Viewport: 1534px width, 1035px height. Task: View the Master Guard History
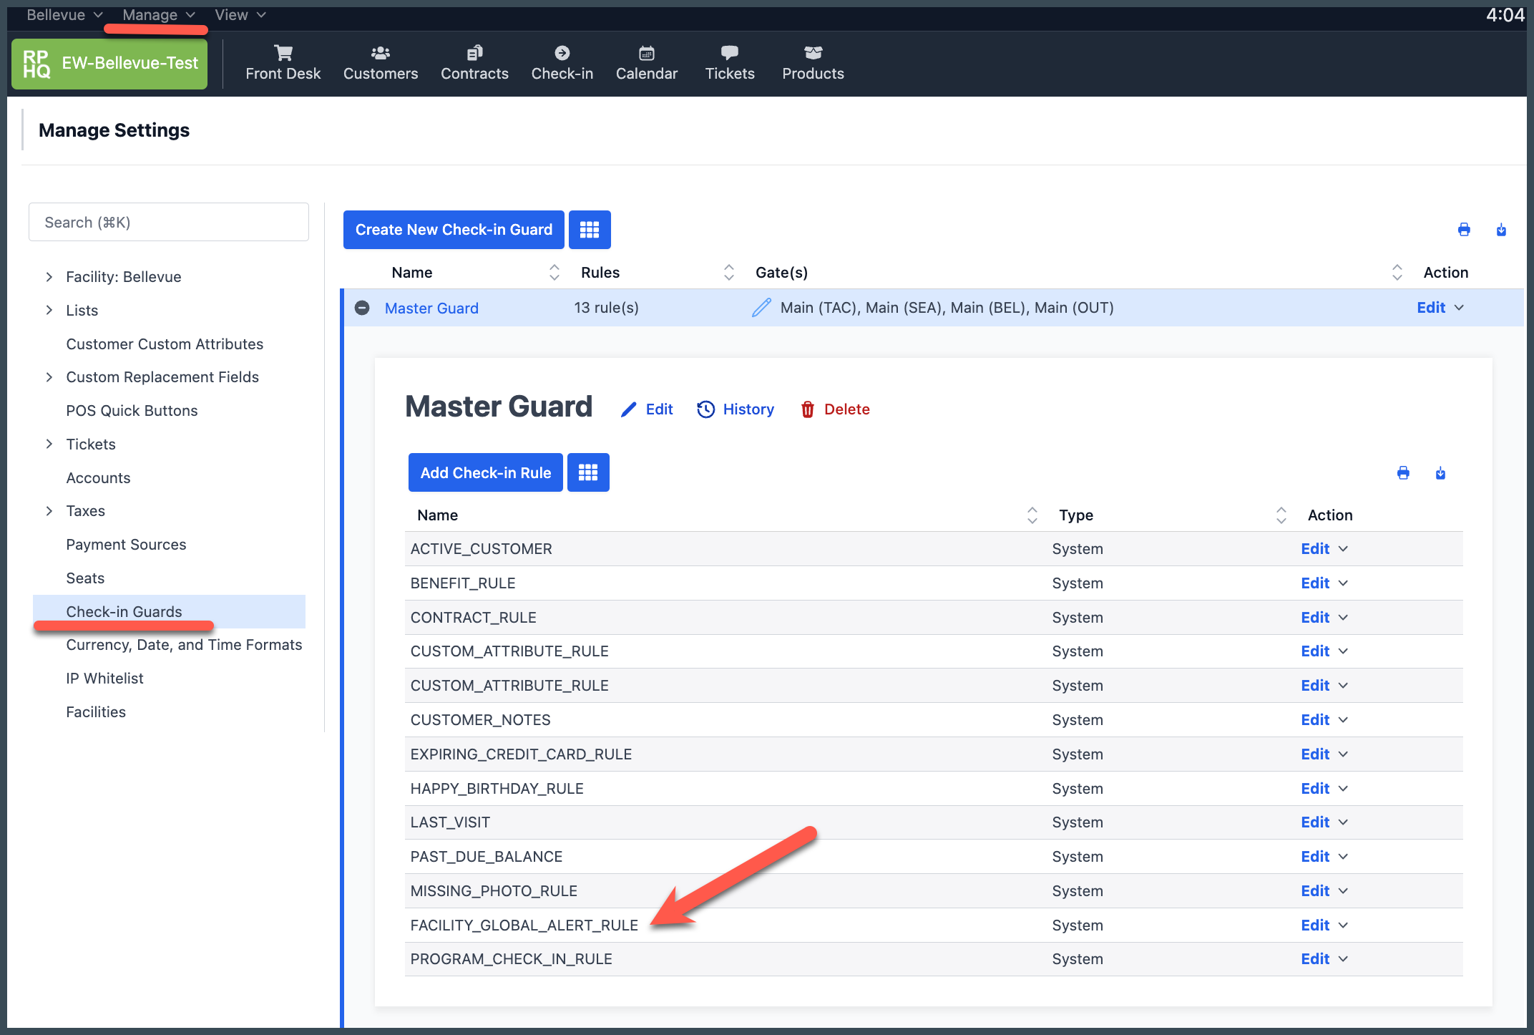[x=736, y=409]
